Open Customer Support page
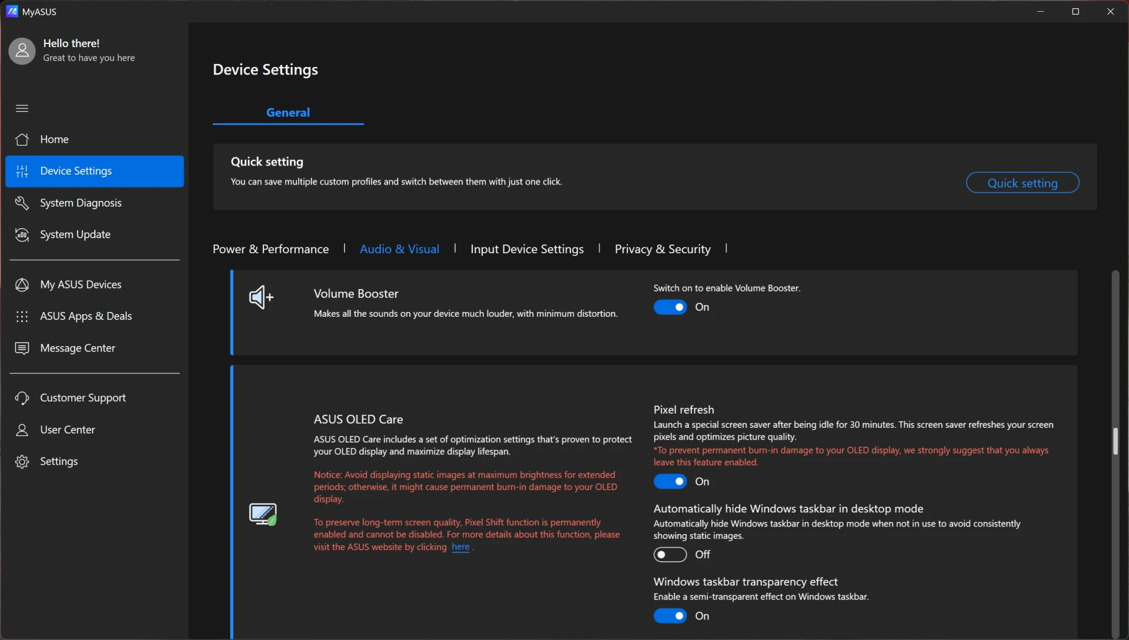1129x640 pixels. click(95, 398)
